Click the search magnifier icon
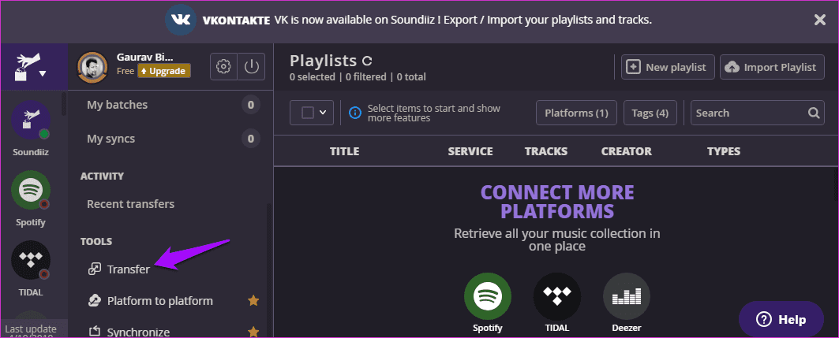 tap(813, 113)
